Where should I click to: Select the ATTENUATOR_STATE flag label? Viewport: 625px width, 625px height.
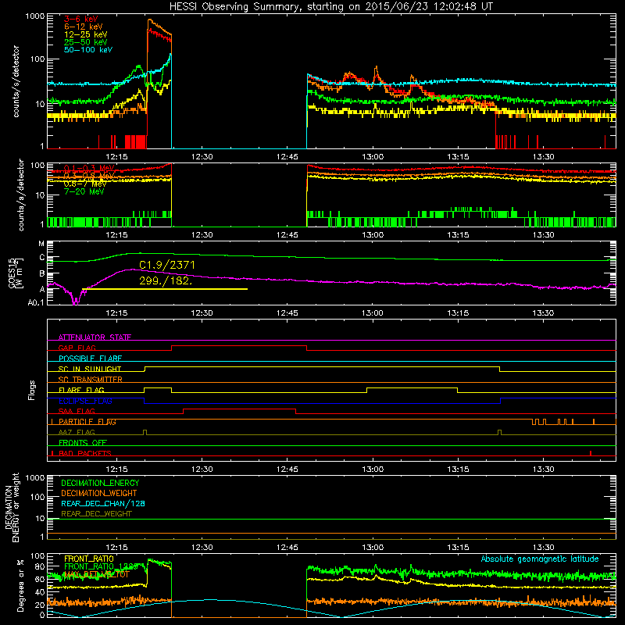(x=95, y=337)
